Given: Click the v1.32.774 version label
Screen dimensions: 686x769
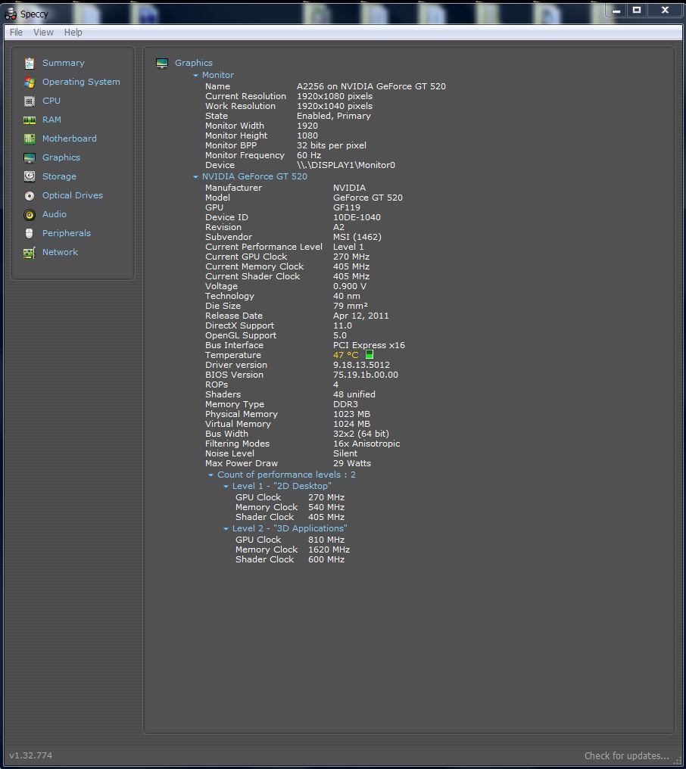Looking at the screenshot, I should (30, 756).
